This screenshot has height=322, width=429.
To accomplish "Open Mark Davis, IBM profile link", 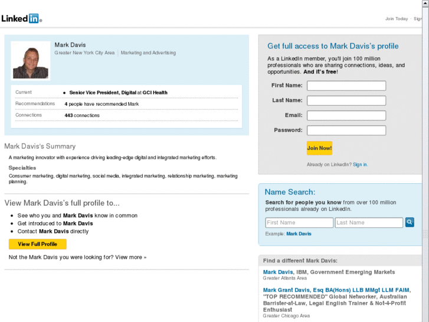I will [278, 272].
